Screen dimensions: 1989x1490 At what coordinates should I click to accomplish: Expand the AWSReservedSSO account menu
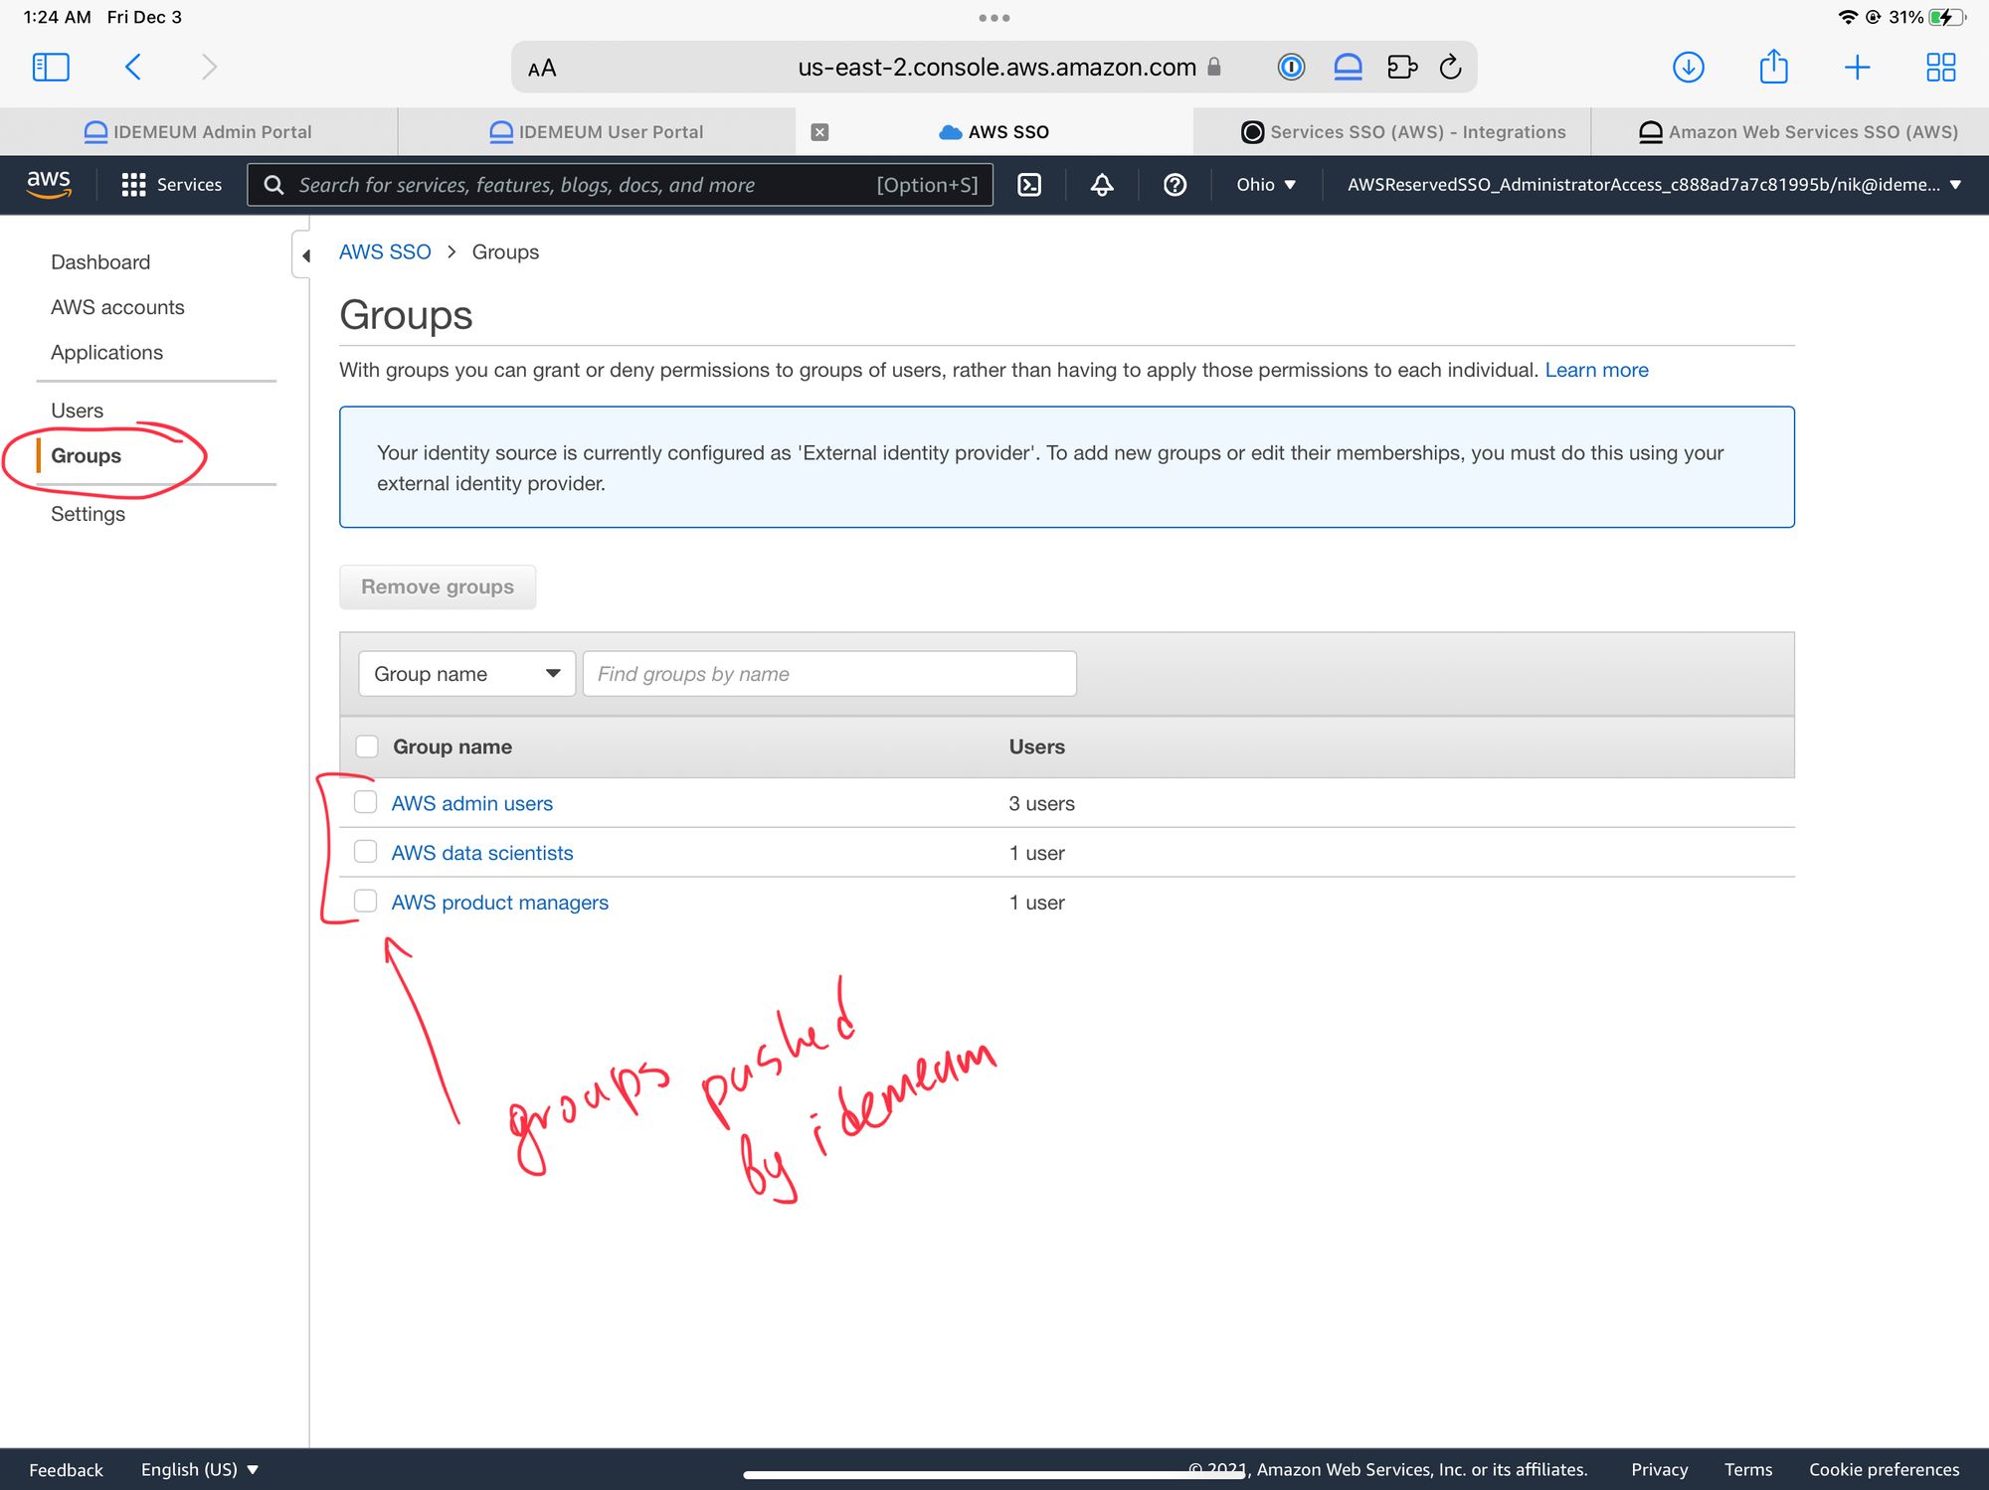click(1654, 185)
